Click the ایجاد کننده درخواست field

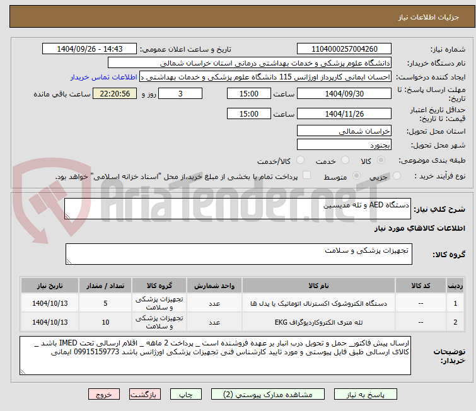pos(265,77)
